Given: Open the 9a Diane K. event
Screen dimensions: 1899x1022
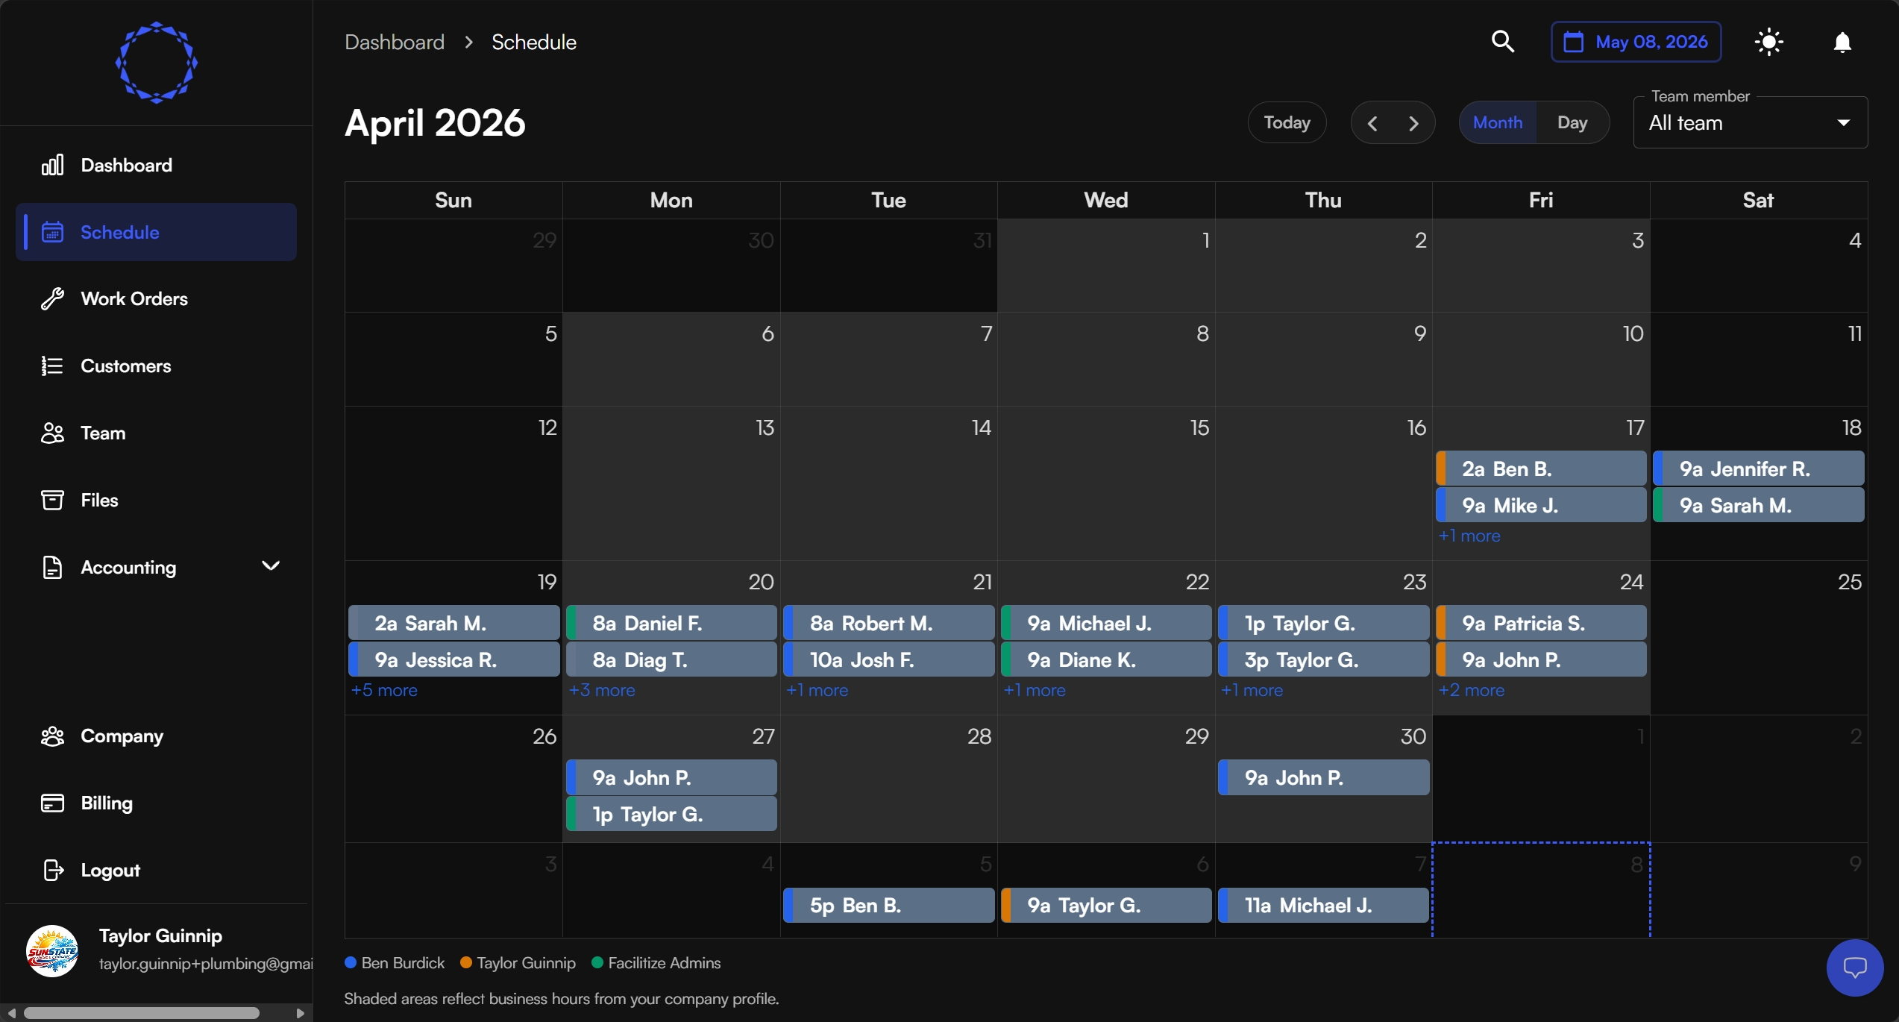Looking at the screenshot, I should coord(1106,659).
